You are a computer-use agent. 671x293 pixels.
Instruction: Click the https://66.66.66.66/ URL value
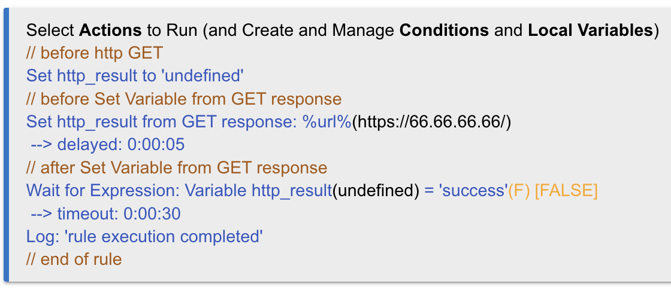tap(431, 122)
